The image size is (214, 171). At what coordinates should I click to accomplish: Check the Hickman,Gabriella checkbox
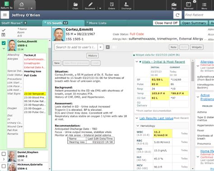[x=4, y=166]
